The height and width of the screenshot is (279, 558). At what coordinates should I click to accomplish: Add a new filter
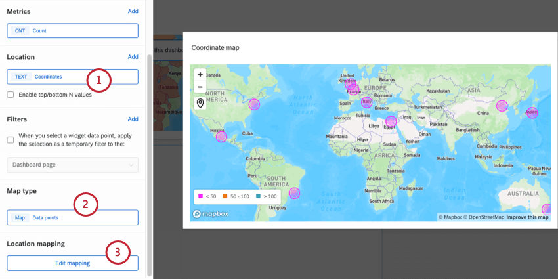click(x=133, y=119)
